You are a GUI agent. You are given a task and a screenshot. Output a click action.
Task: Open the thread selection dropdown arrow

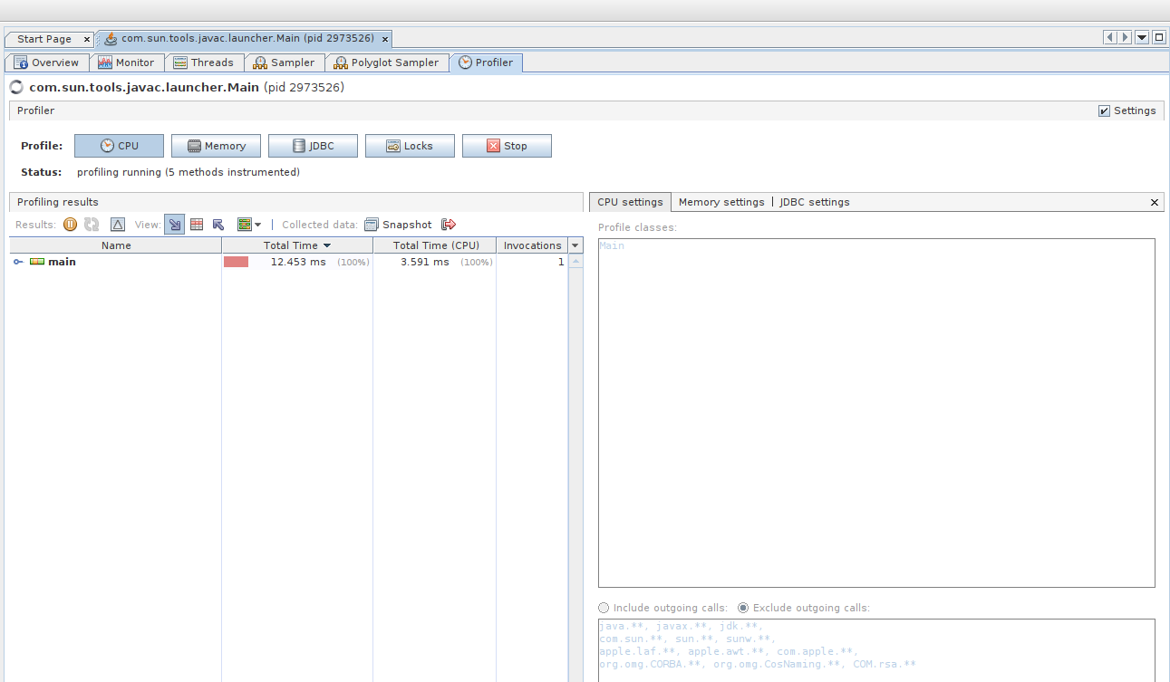[x=258, y=225]
